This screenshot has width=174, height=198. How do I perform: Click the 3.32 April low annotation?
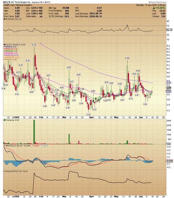click(x=95, y=109)
